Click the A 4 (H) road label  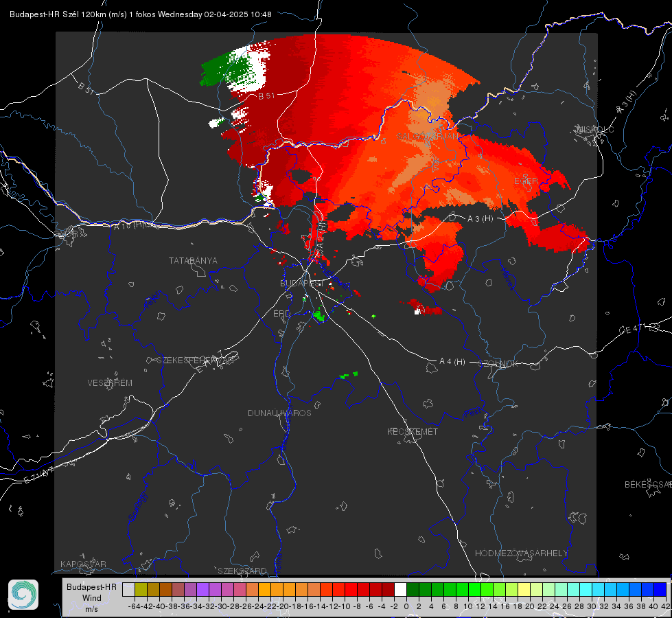click(452, 362)
